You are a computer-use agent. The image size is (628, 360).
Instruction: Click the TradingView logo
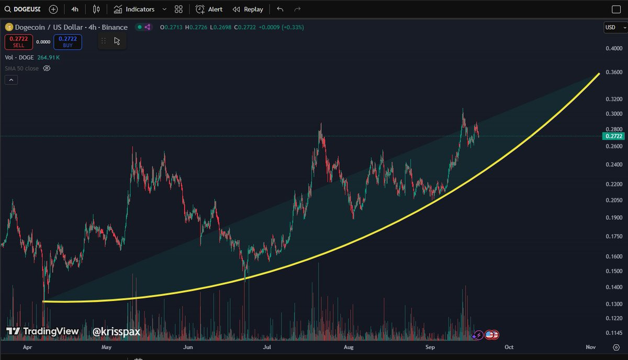point(43,331)
